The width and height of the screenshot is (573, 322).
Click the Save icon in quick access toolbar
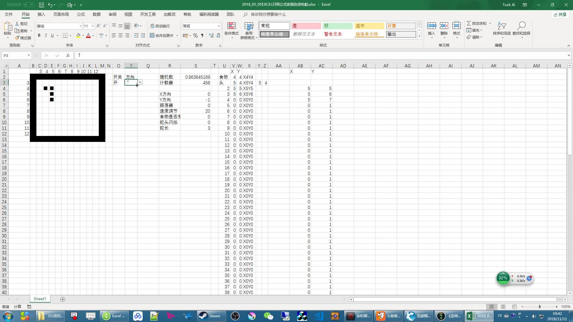coord(41,5)
